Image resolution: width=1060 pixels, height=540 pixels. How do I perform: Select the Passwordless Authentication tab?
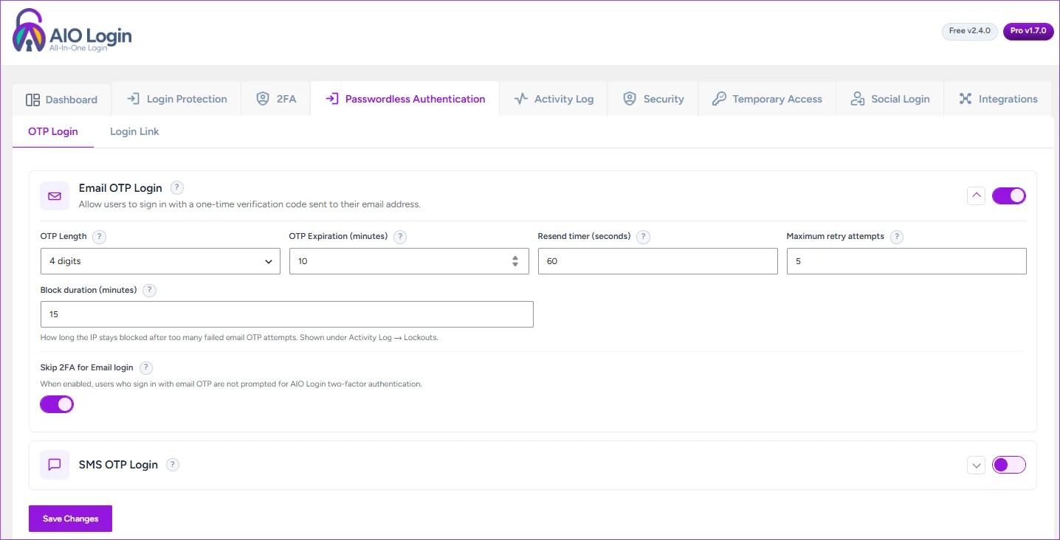point(405,99)
